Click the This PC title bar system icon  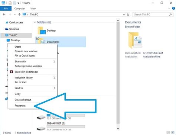(x=3, y=3)
